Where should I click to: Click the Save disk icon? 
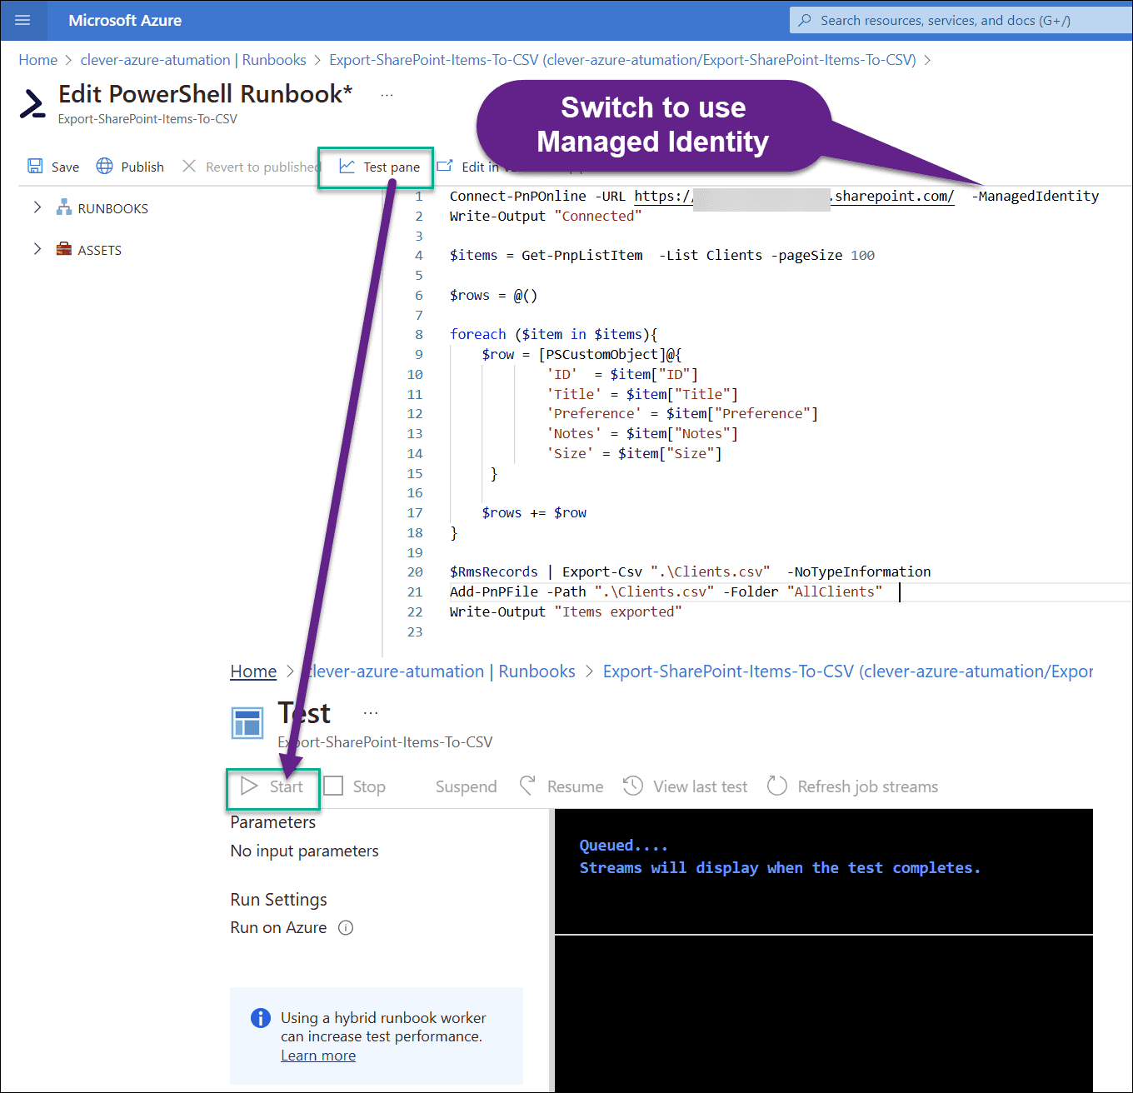pyautogui.click(x=35, y=167)
